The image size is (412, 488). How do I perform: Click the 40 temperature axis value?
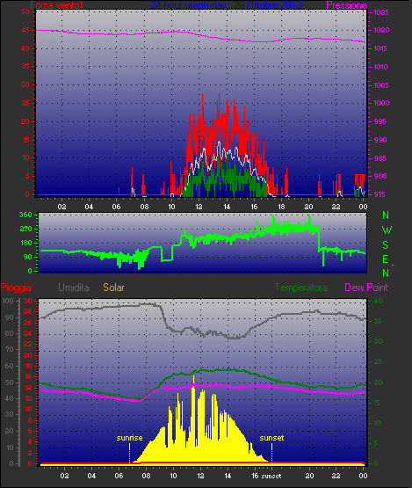[378, 301]
